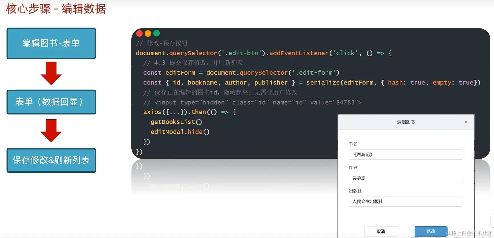Click the comment 4.3 提交保存修改
The image size is (494, 238).
pyautogui.click(x=193, y=63)
